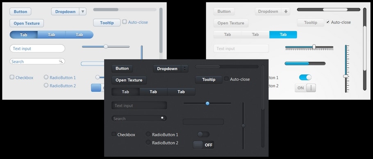Click the white theme dropdown down arrow
This screenshot has height=159, width=373.
286,11
